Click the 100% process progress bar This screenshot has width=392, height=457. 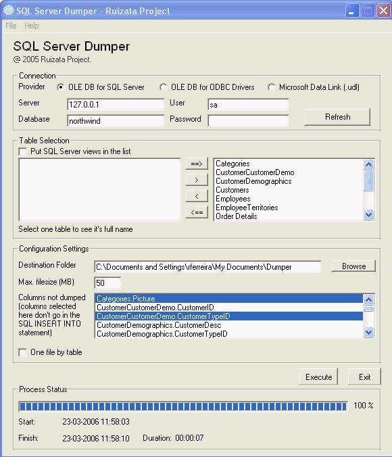(183, 406)
